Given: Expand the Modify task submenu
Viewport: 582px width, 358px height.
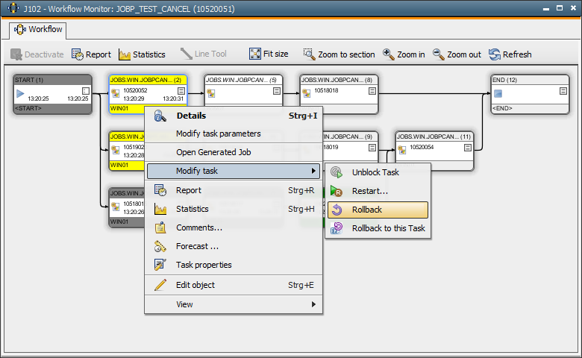Looking at the screenshot, I should (313, 171).
